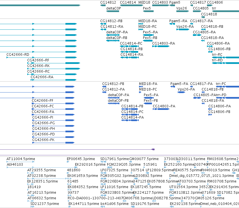Select protein deltaCOP-PB

[118, 101]
